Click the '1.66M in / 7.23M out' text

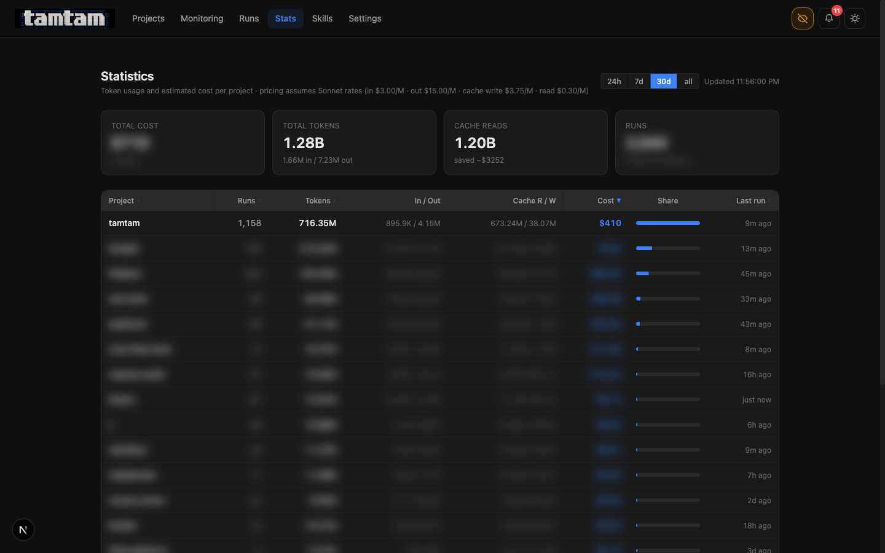(x=318, y=160)
